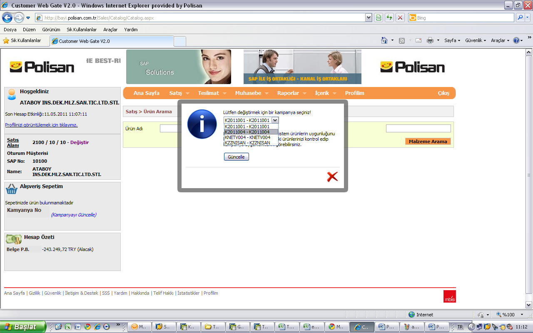Image resolution: width=533 pixels, height=333 pixels.
Task: Open the Düzen menu
Action: tap(29, 30)
